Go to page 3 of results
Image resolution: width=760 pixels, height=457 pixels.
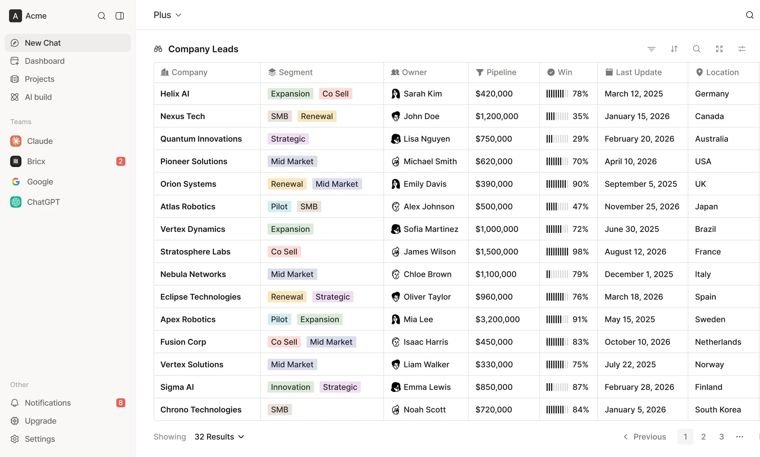pos(721,437)
